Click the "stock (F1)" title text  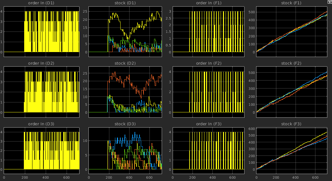coord(291,3)
